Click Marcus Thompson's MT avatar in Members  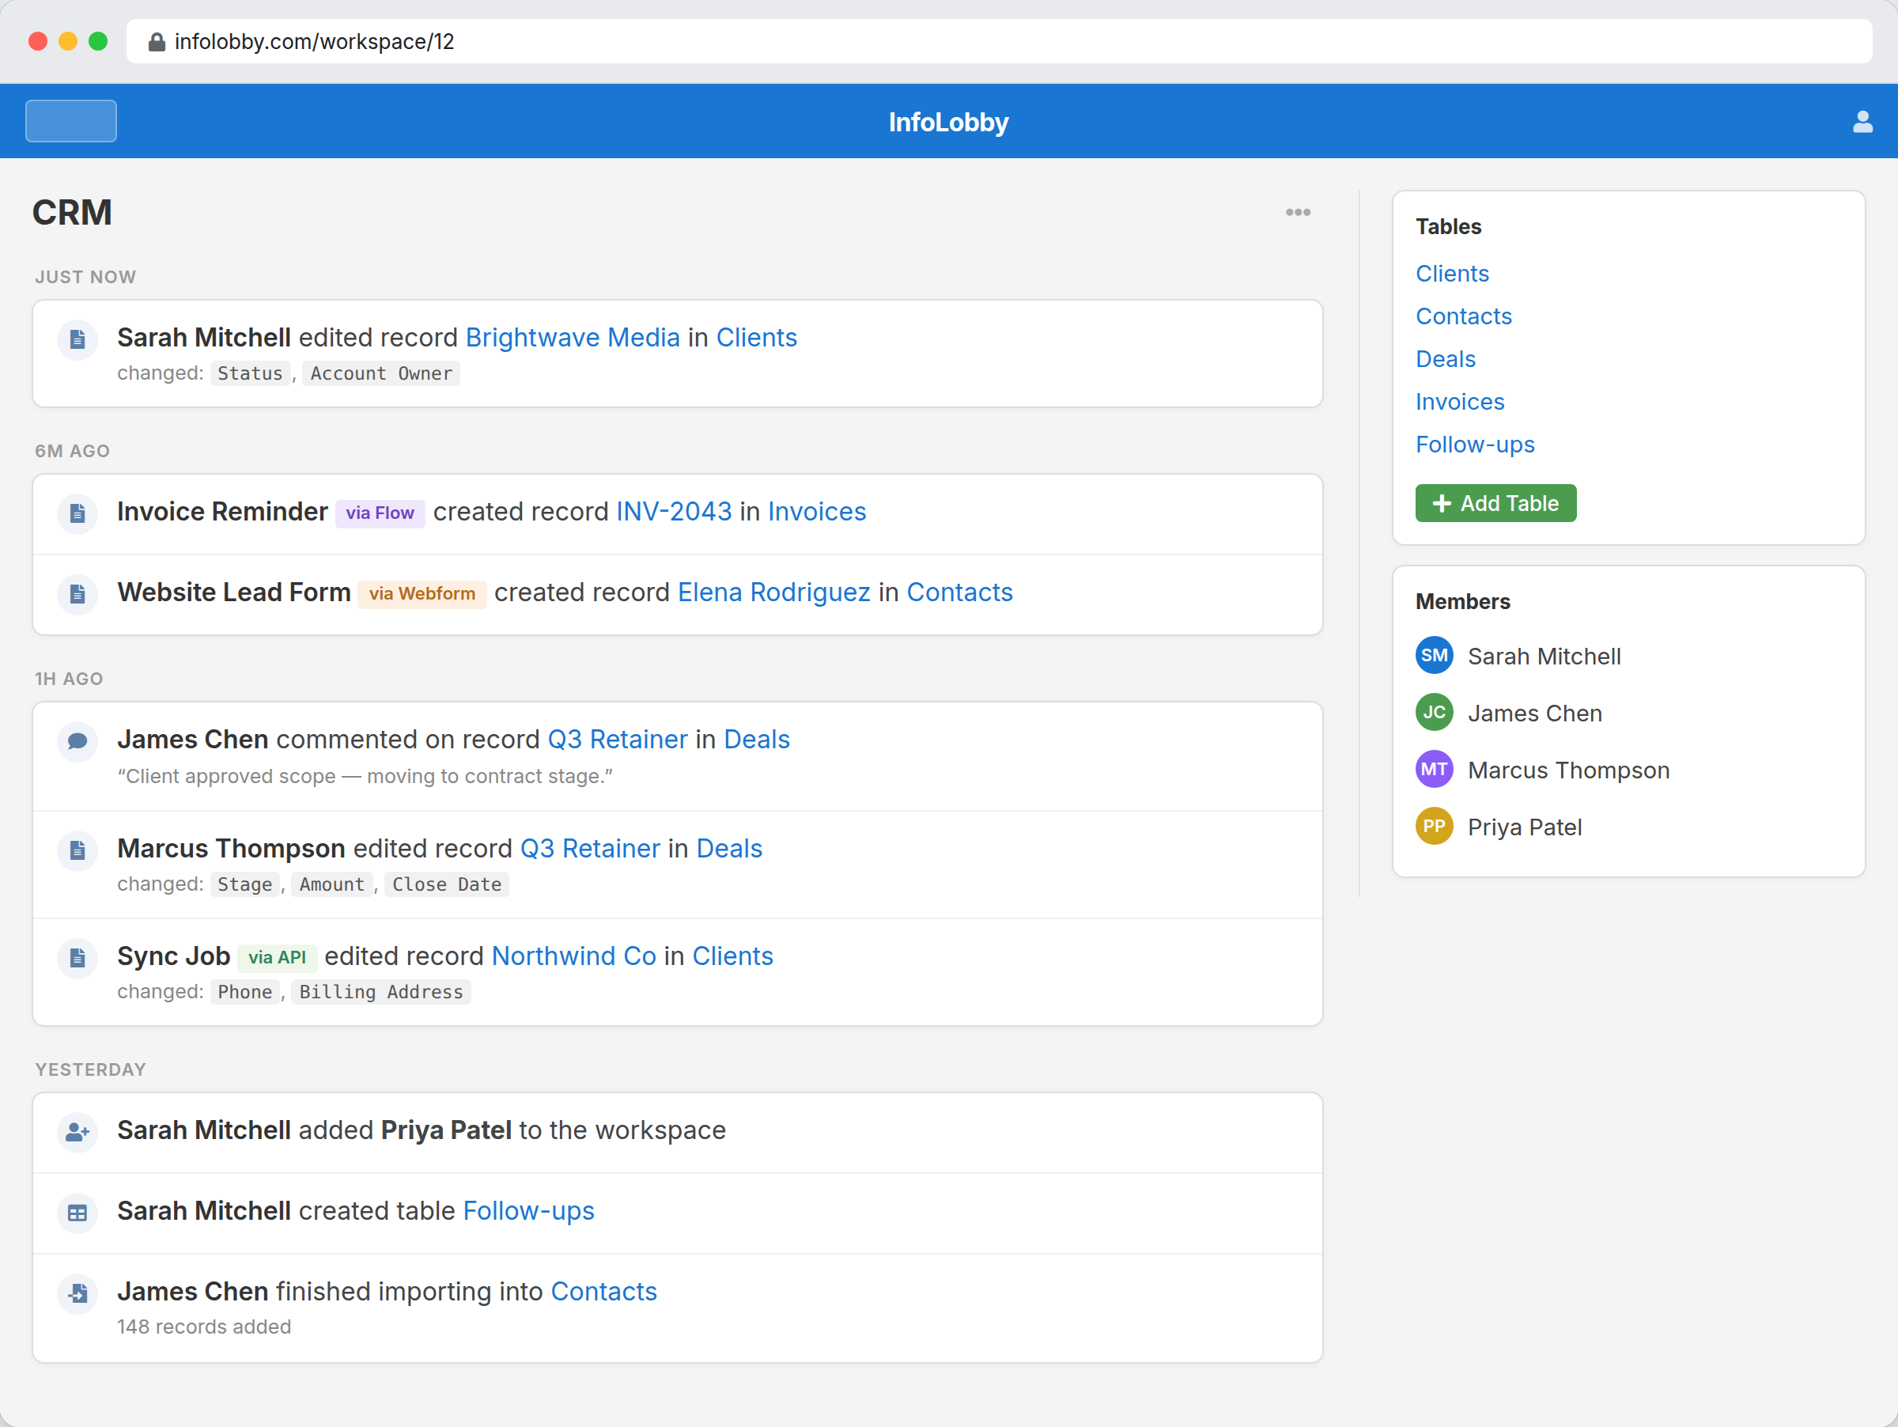coord(1434,770)
